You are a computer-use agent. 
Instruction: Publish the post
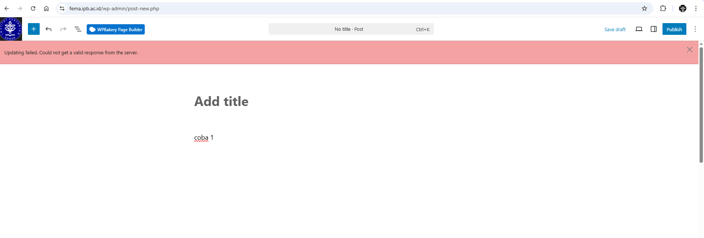point(674,29)
